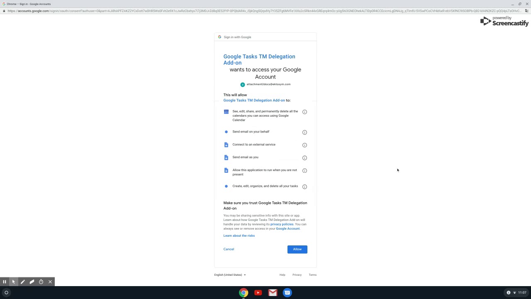Open Learn about the risks link

(239, 235)
